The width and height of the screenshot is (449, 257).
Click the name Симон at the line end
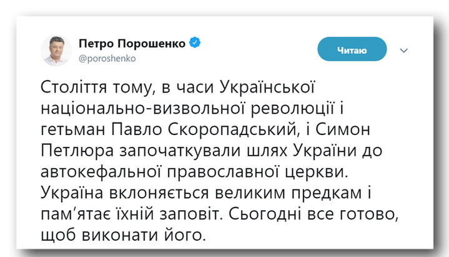click(343, 129)
